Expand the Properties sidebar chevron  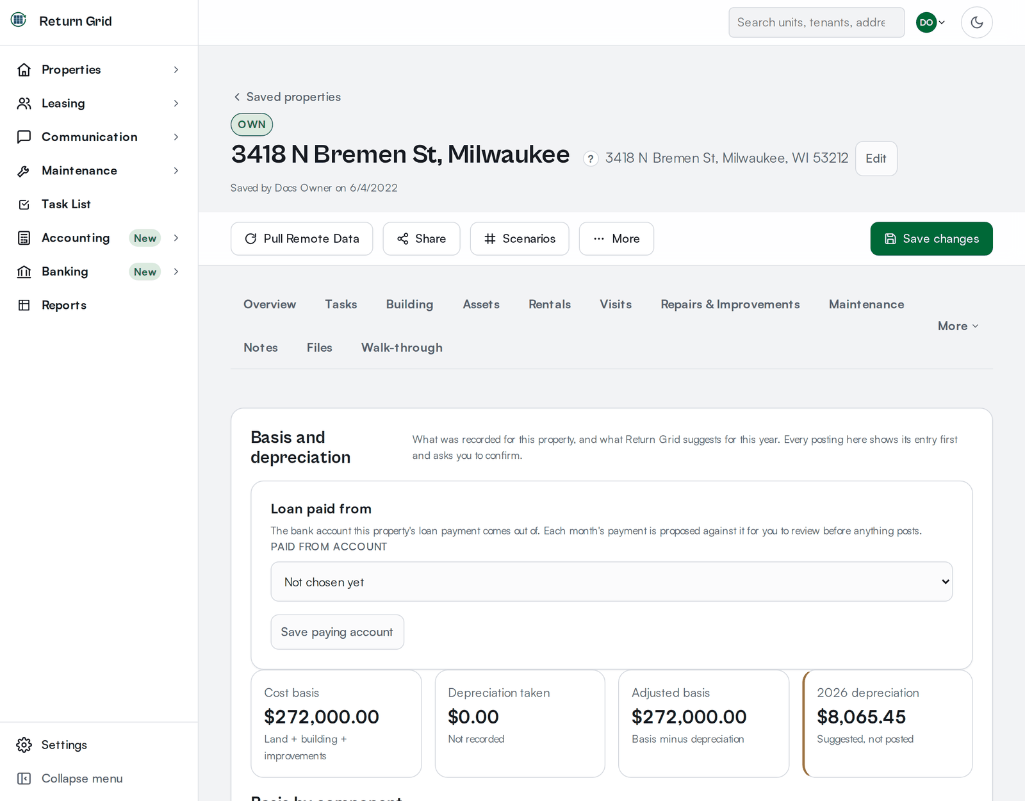176,70
